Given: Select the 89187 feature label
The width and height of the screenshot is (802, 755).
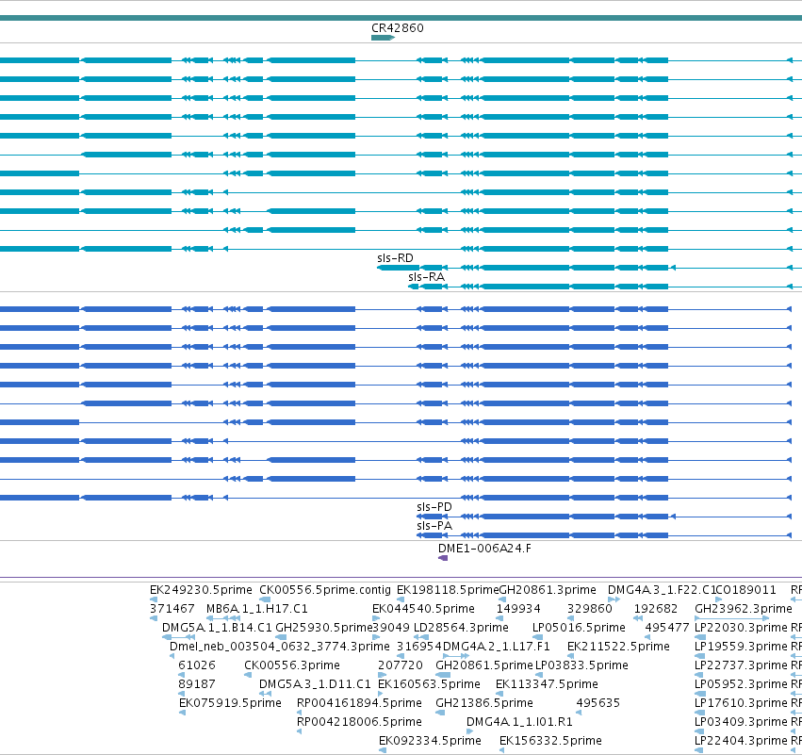Looking at the screenshot, I should tap(197, 684).
